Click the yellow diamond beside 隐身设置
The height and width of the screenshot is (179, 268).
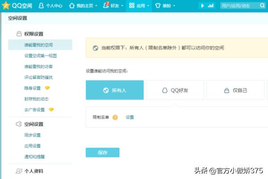[x=47, y=88]
